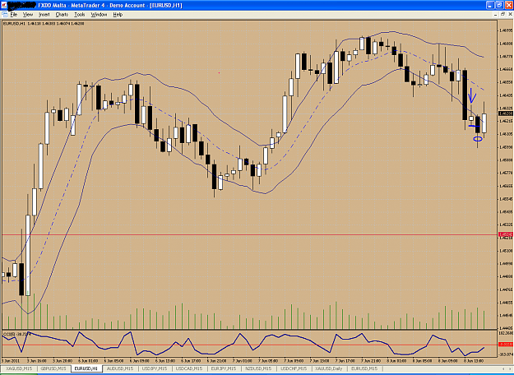
Task: Click the MetaTrader application icon in title bar
Action: point(4,5)
